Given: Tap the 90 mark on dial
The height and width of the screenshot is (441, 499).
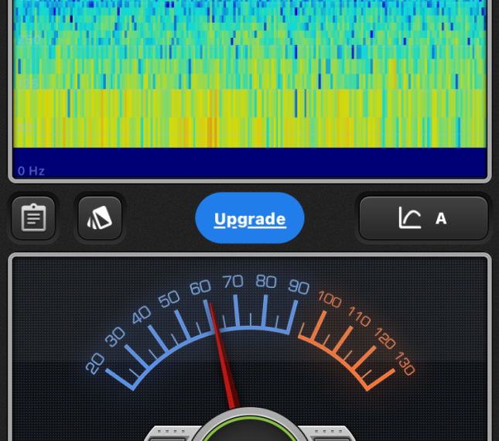Looking at the screenshot, I should [299, 286].
